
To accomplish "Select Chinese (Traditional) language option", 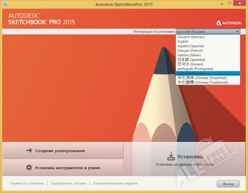I will coord(208,82).
